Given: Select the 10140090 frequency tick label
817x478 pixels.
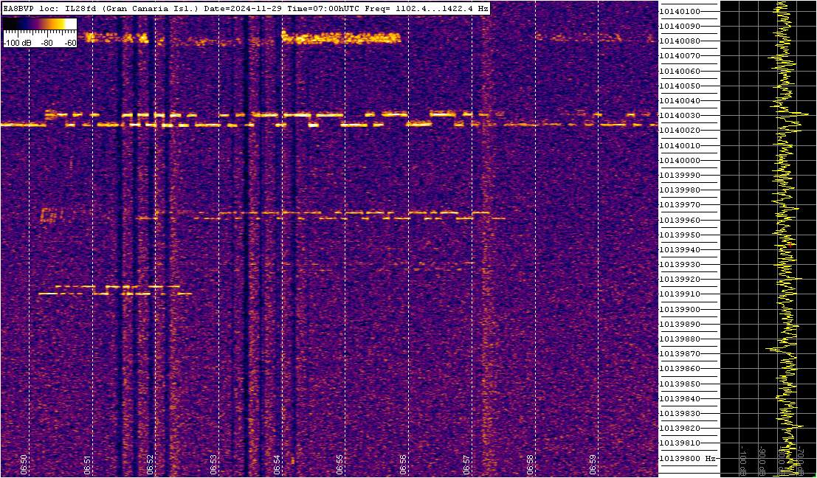Looking at the screenshot, I should click(x=680, y=26).
